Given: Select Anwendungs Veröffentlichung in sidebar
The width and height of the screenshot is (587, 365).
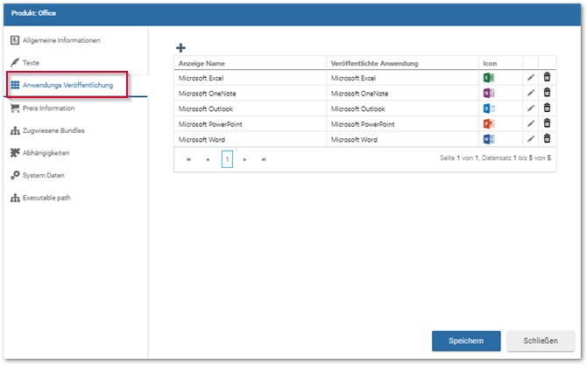Looking at the screenshot, I should [62, 85].
